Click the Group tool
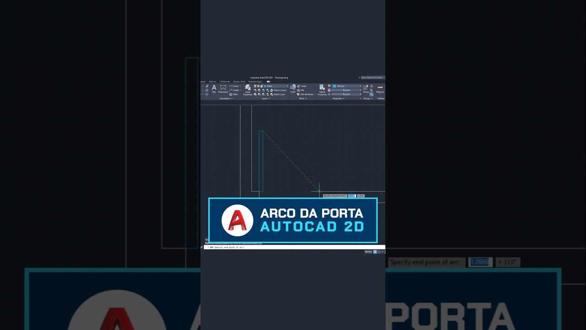This screenshot has height=330, width=586. (x=366, y=89)
